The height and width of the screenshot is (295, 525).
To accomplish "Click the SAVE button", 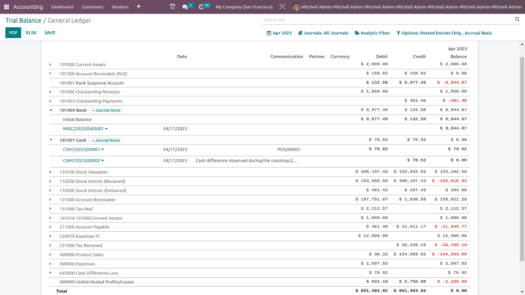I will 50,33.
